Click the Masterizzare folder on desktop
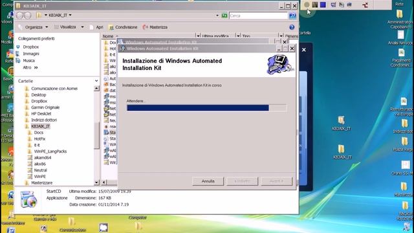The image size is (414, 233). tap(404, 187)
